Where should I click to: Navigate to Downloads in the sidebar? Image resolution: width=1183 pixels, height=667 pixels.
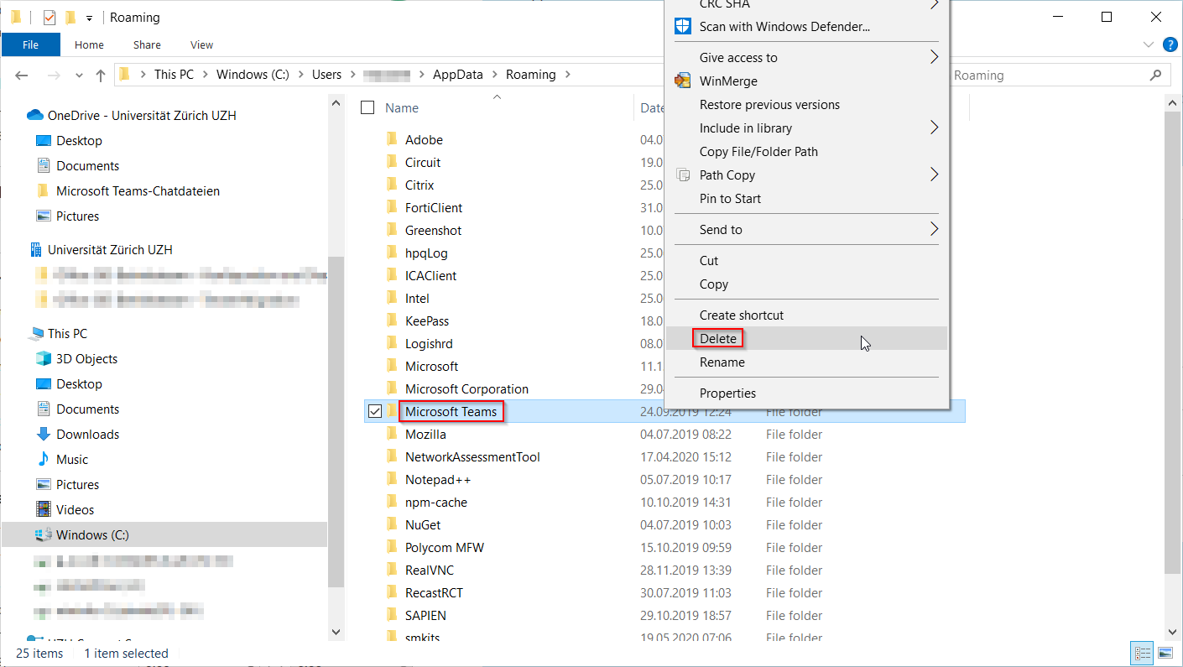(86, 434)
